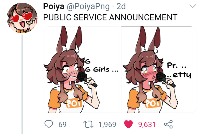Retweet using the arrows icon
This screenshot has width=204, height=134.
[x=88, y=124]
